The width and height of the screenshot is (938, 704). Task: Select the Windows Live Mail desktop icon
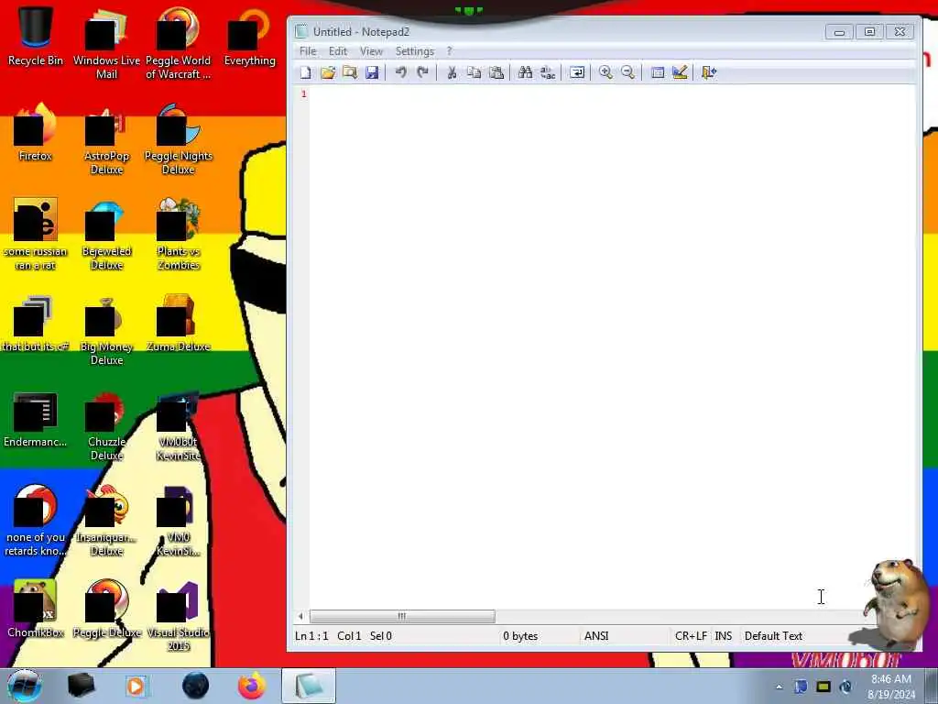pos(106,43)
